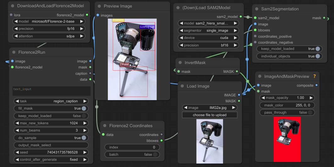
Task: Click the text_input box in Florence2Run
Action: tap(51, 91)
